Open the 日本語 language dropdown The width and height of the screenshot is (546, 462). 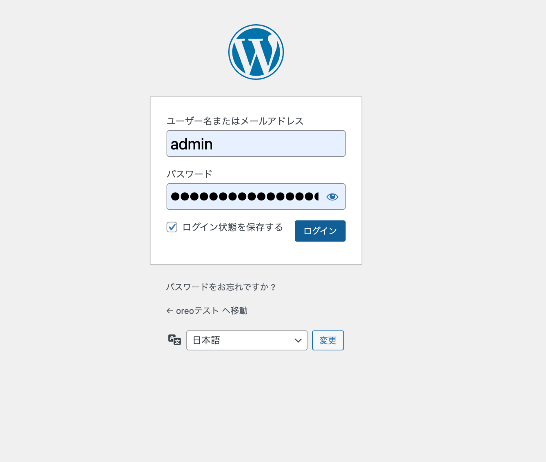click(x=247, y=340)
